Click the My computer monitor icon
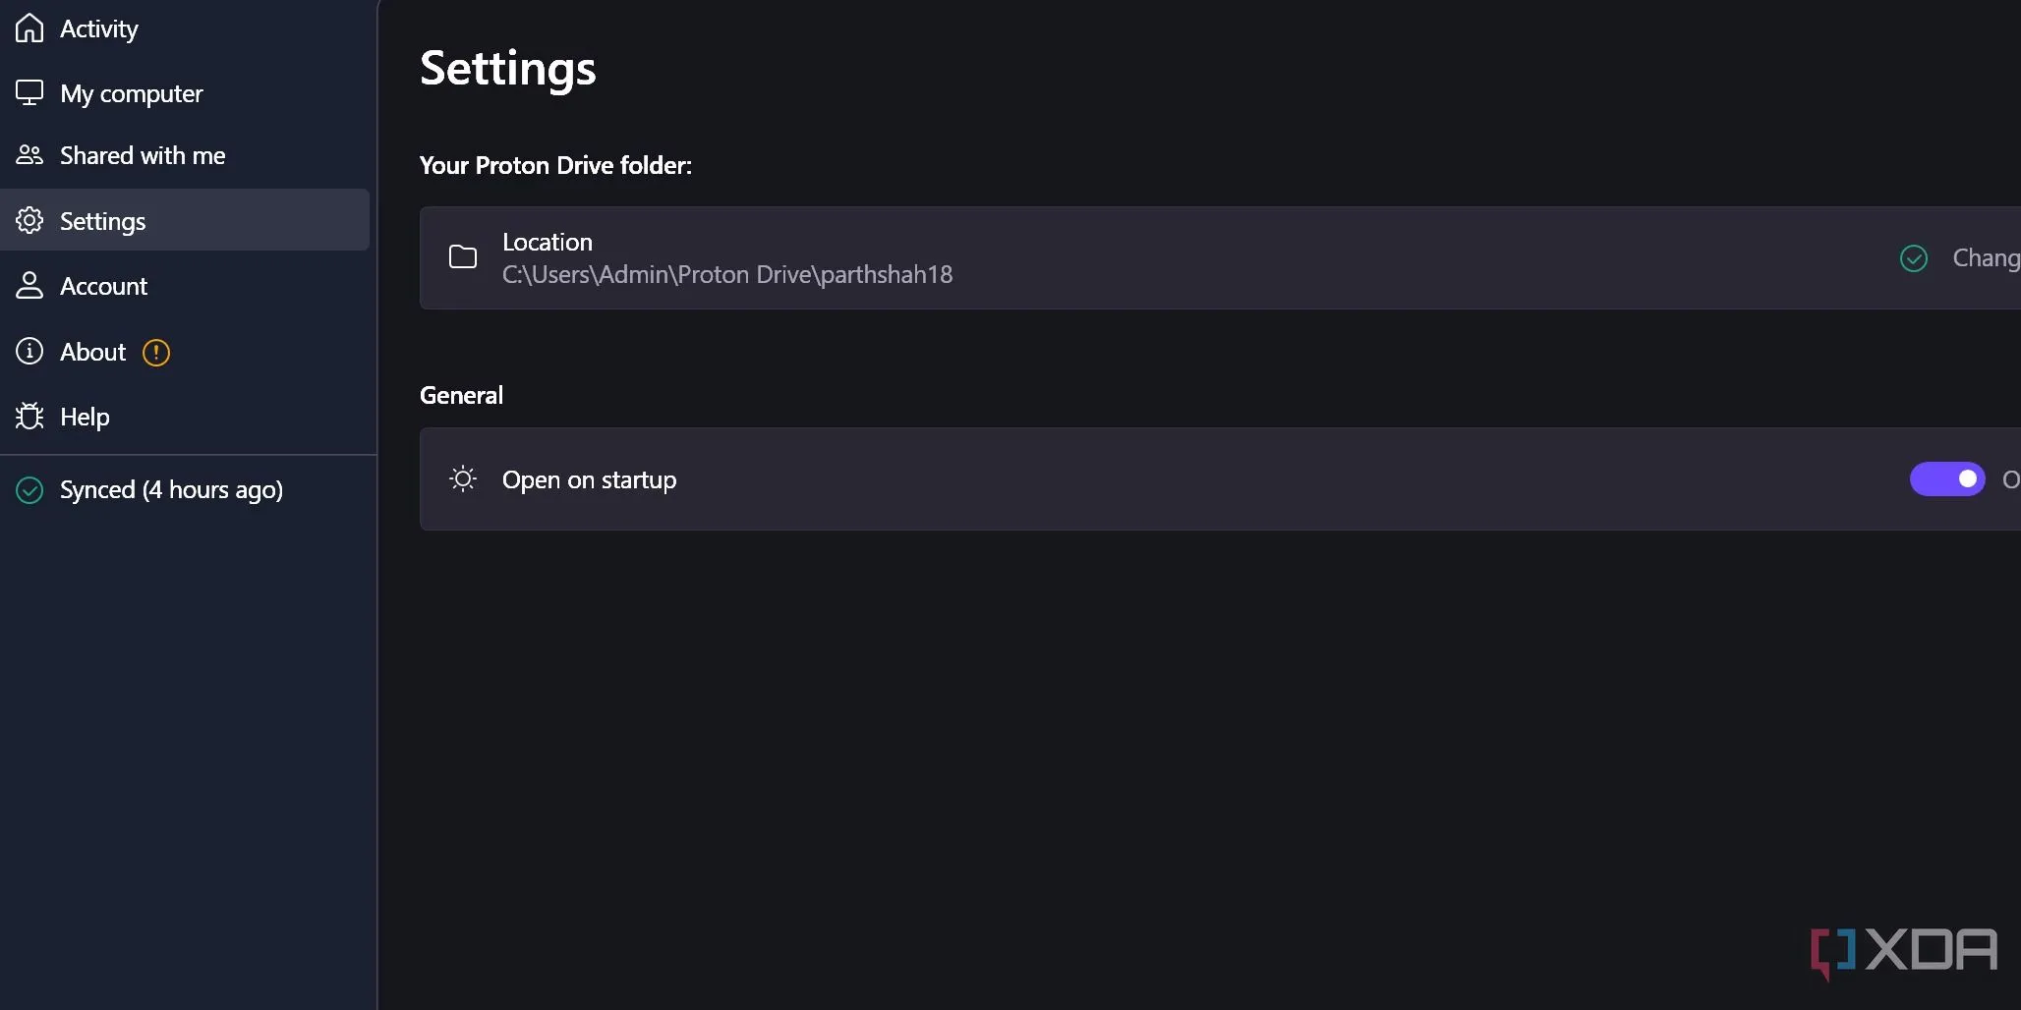 [29, 92]
